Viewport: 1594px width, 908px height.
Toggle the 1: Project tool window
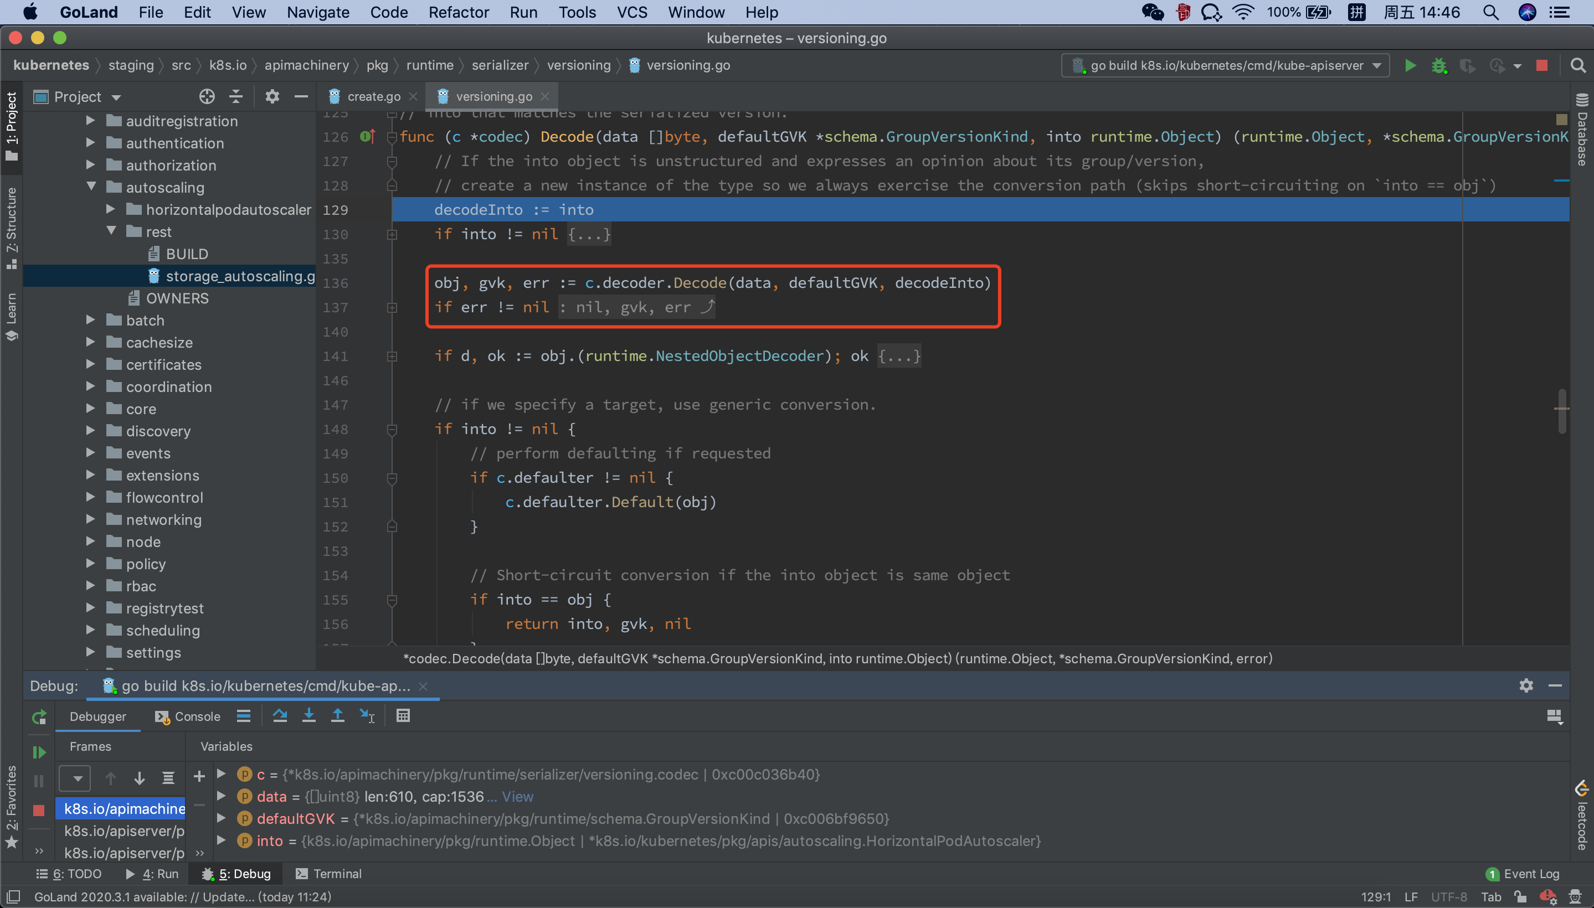pyautogui.click(x=11, y=125)
